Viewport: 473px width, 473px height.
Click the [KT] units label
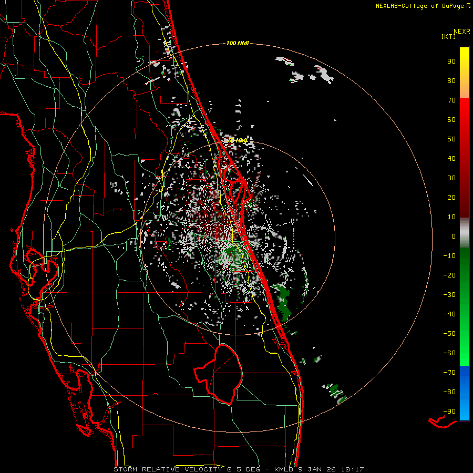[x=448, y=36]
